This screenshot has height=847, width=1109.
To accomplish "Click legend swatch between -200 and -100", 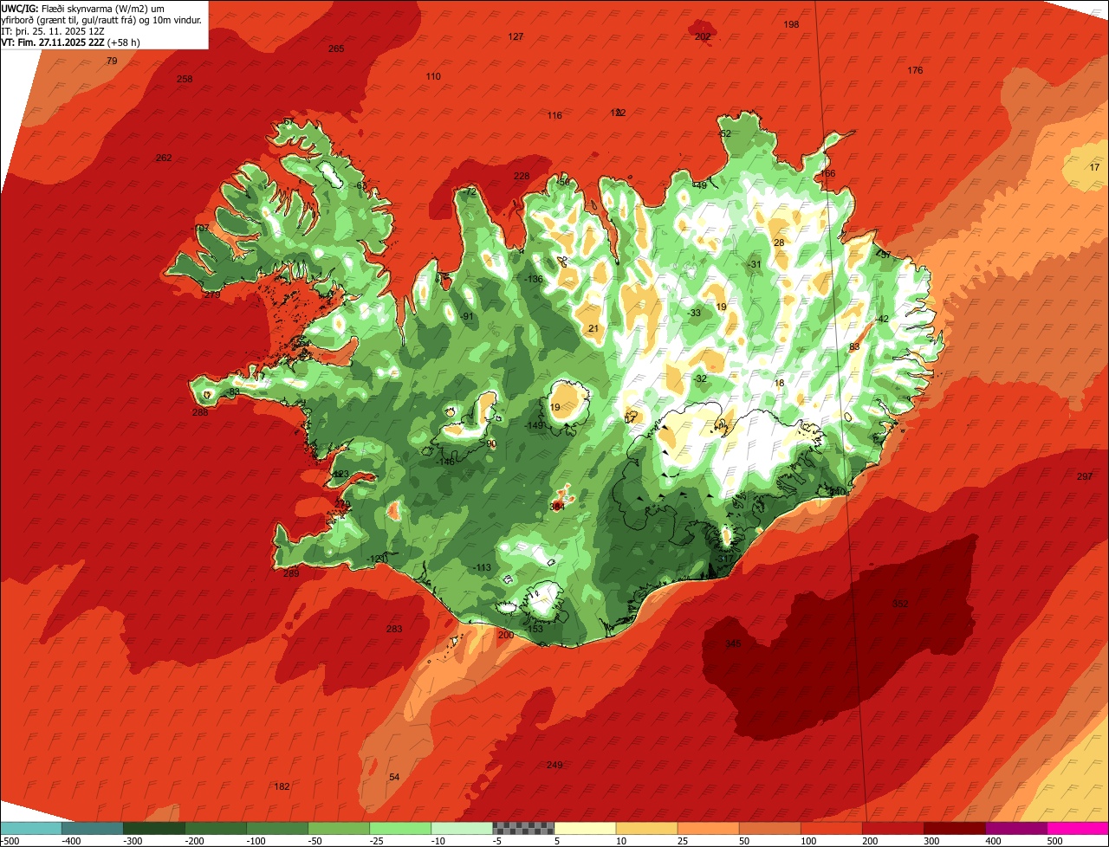I will [x=215, y=829].
